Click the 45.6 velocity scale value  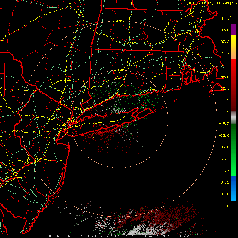tap(225, 77)
